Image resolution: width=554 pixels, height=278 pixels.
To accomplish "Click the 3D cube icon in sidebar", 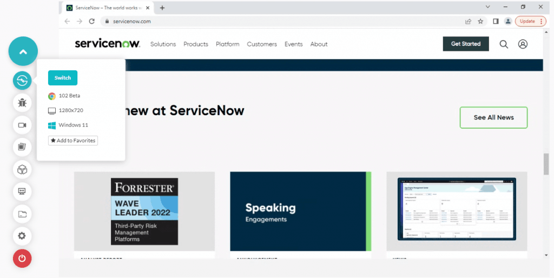I will (22, 169).
